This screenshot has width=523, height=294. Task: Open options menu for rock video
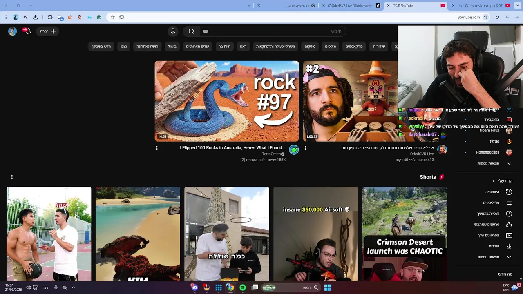click(x=157, y=148)
